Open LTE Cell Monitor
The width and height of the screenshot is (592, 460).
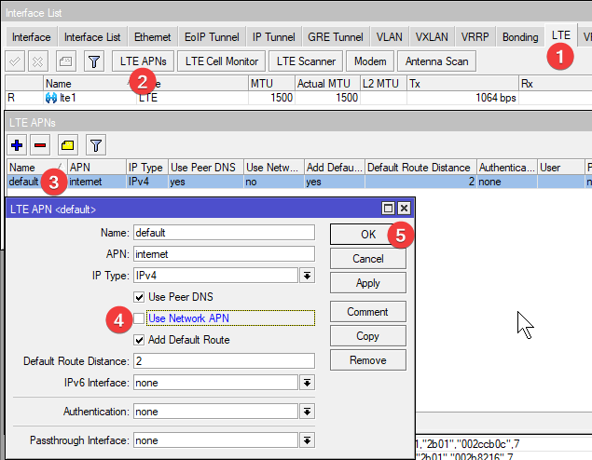click(222, 61)
